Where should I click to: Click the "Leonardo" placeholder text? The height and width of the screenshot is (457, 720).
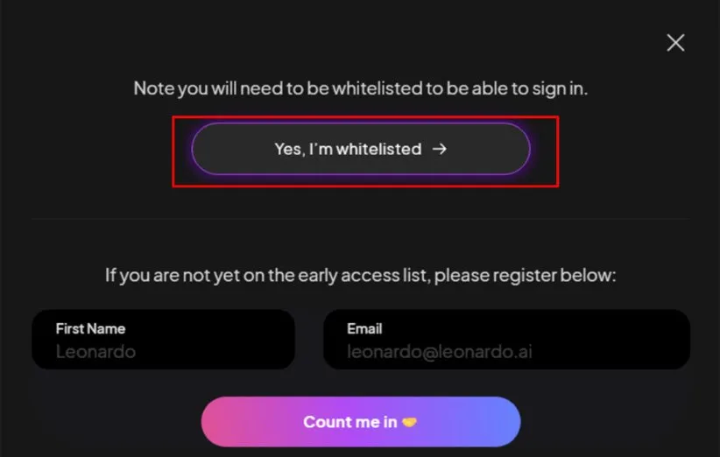click(95, 352)
